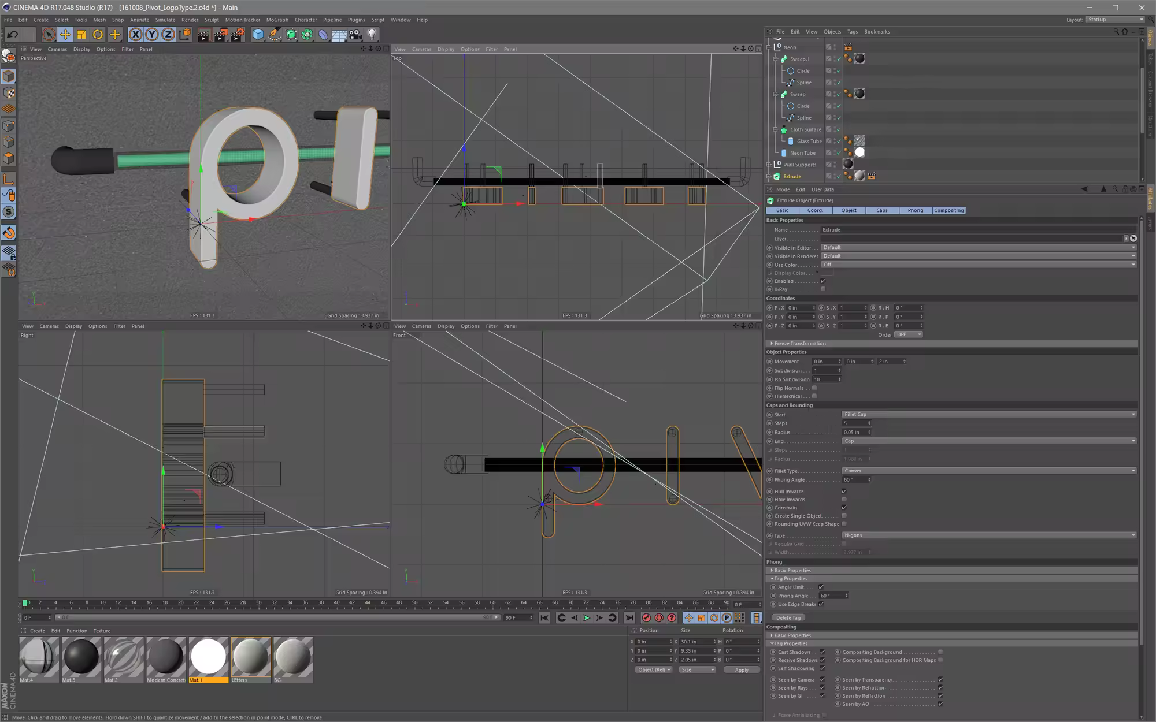
Task: Open the Use Color dropdown
Action: click(979, 265)
